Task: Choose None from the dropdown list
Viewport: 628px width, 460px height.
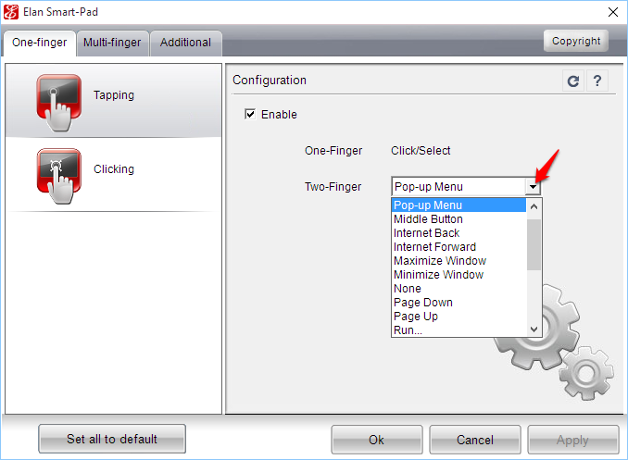Action: point(458,288)
